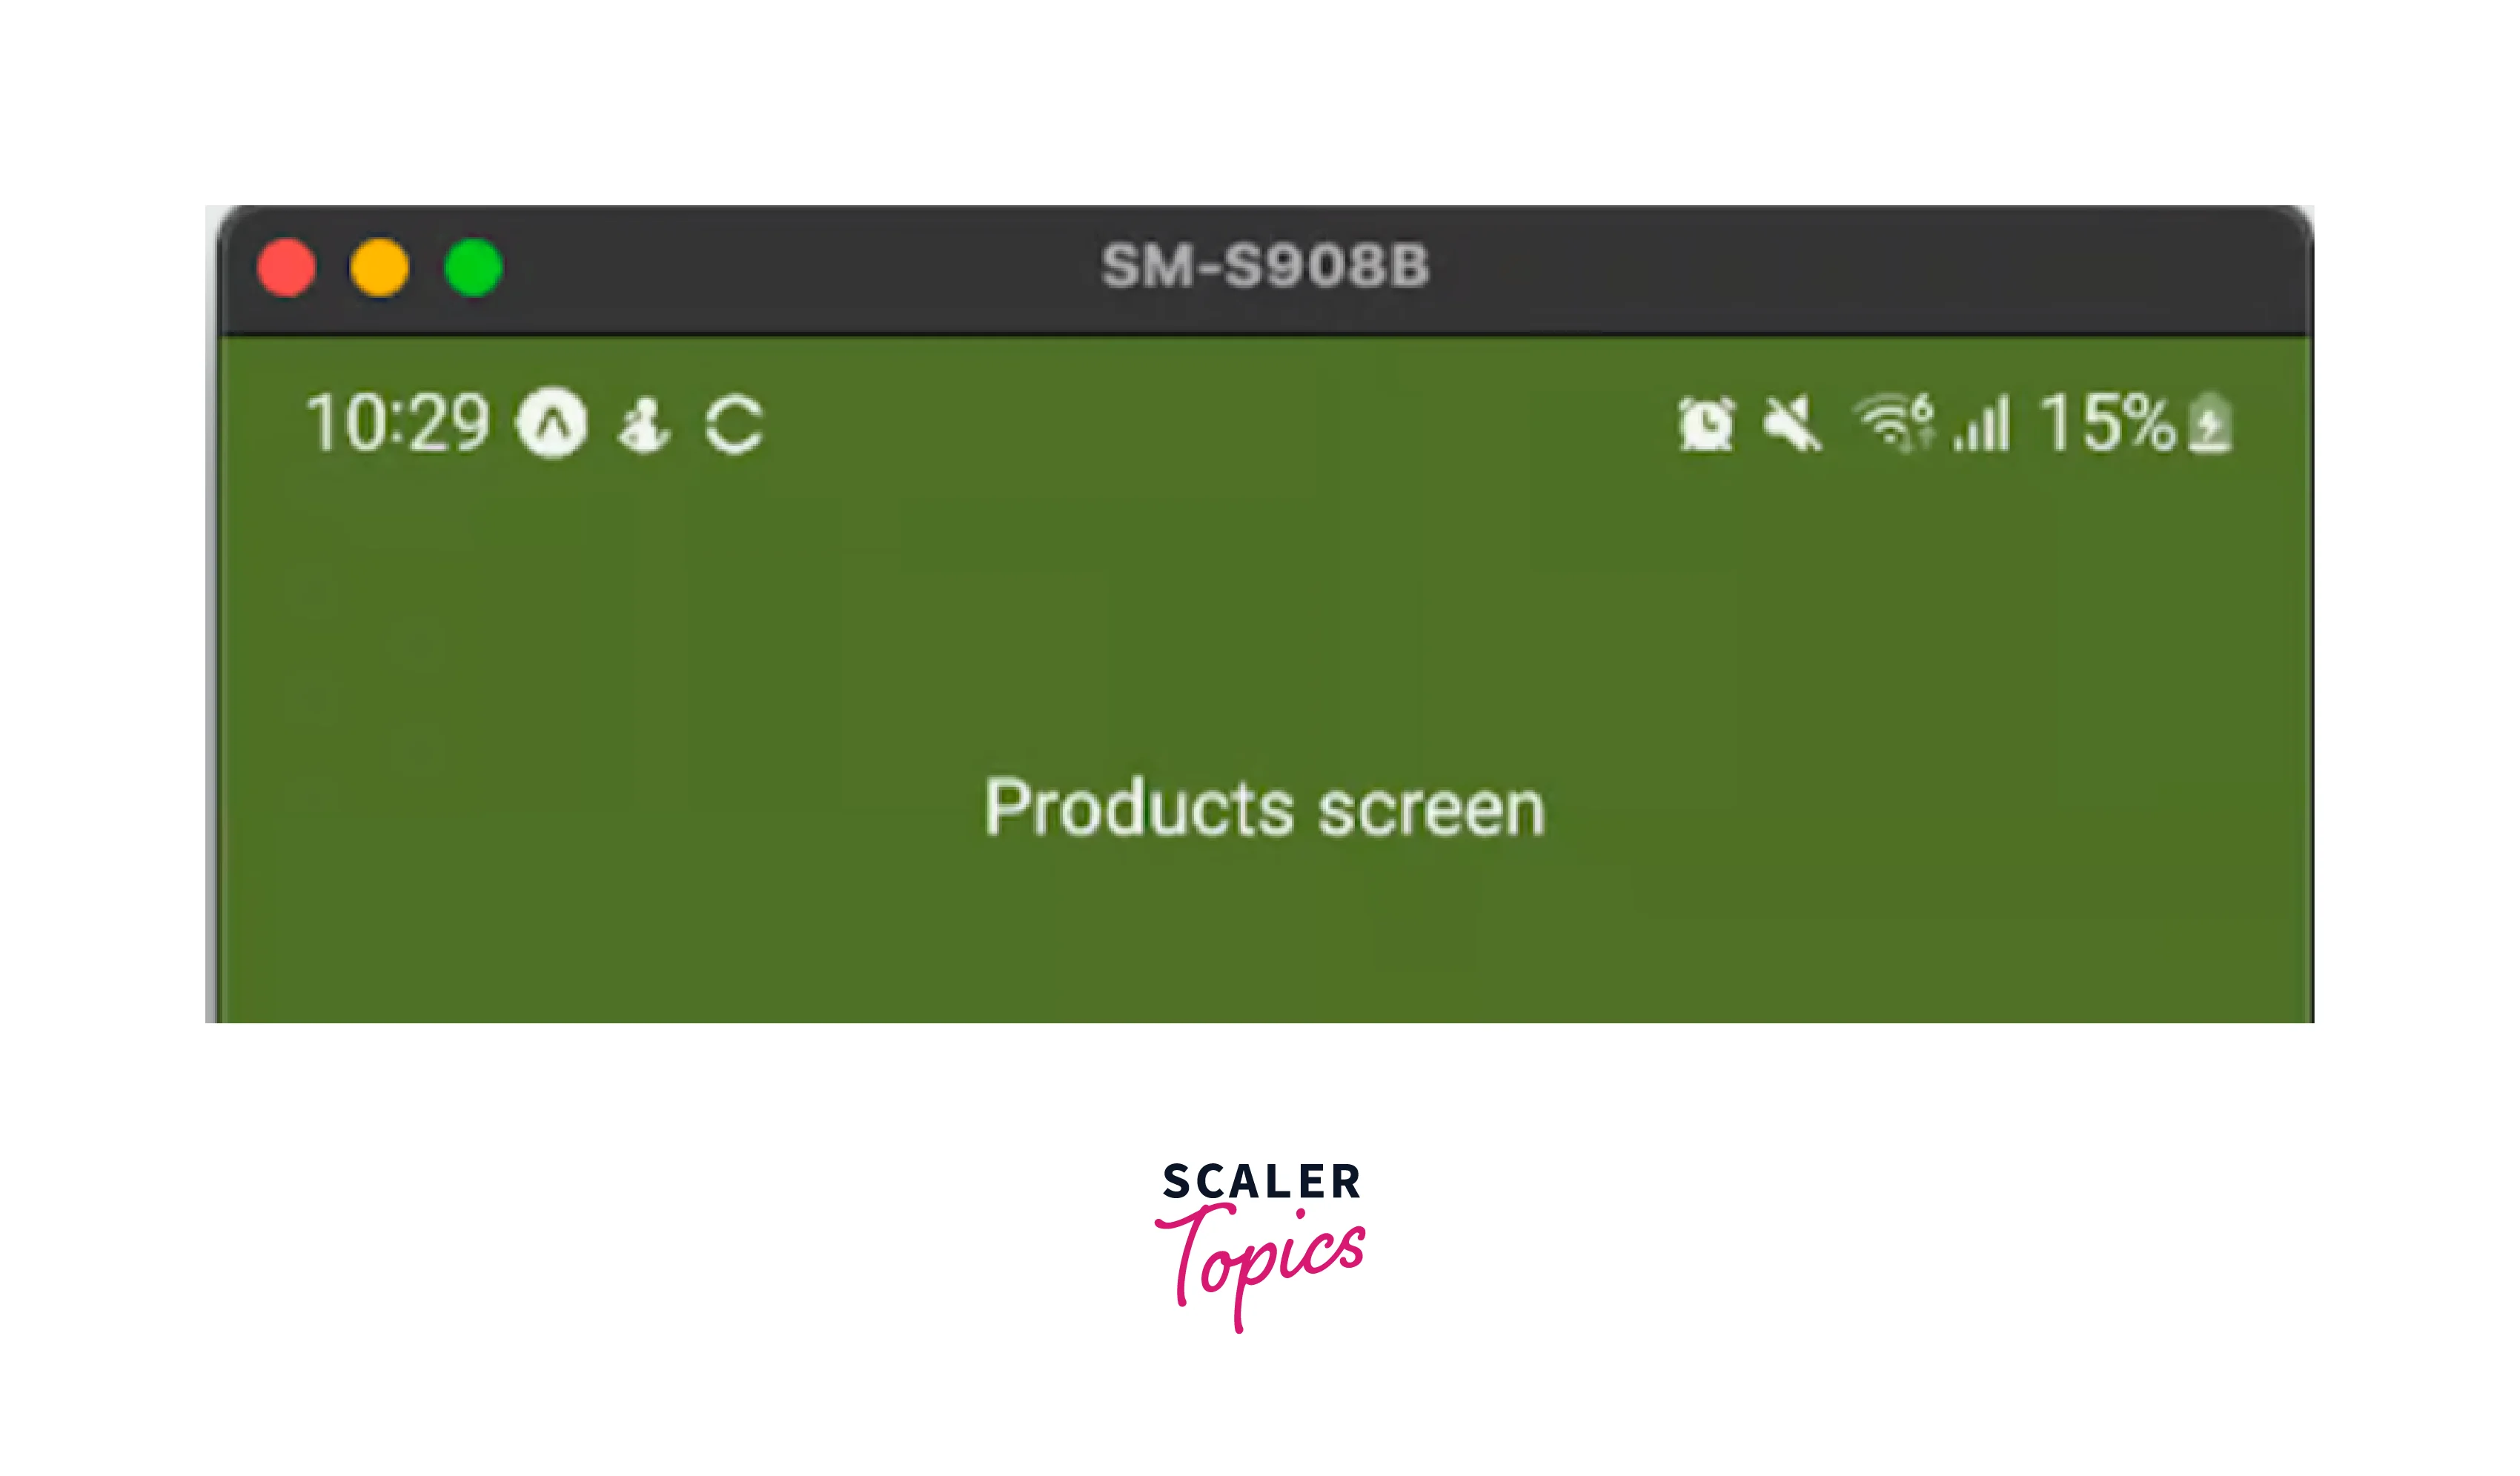Viewport: 2520px width, 1476px height.
Task: Click the dark title bar of the window
Action: [x=1265, y=270]
